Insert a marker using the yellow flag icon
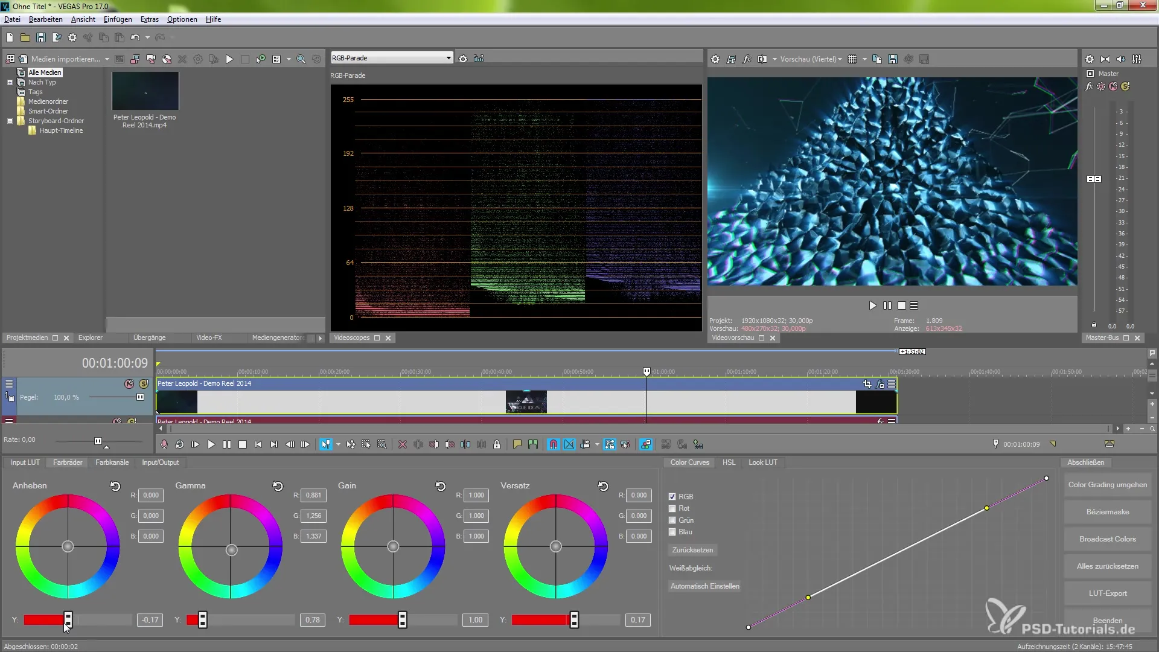 pyautogui.click(x=517, y=444)
